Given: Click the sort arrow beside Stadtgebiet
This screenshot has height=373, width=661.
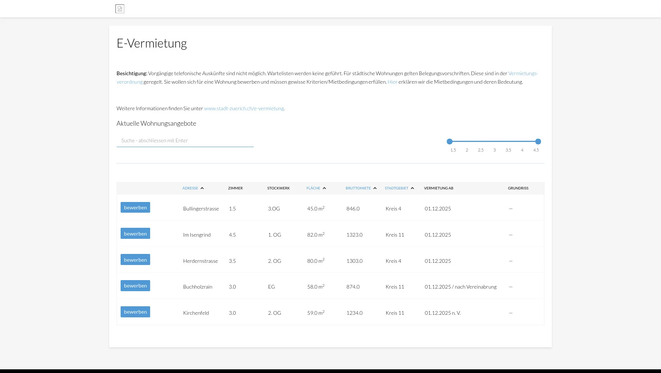Looking at the screenshot, I should click(x=412, y=188).
